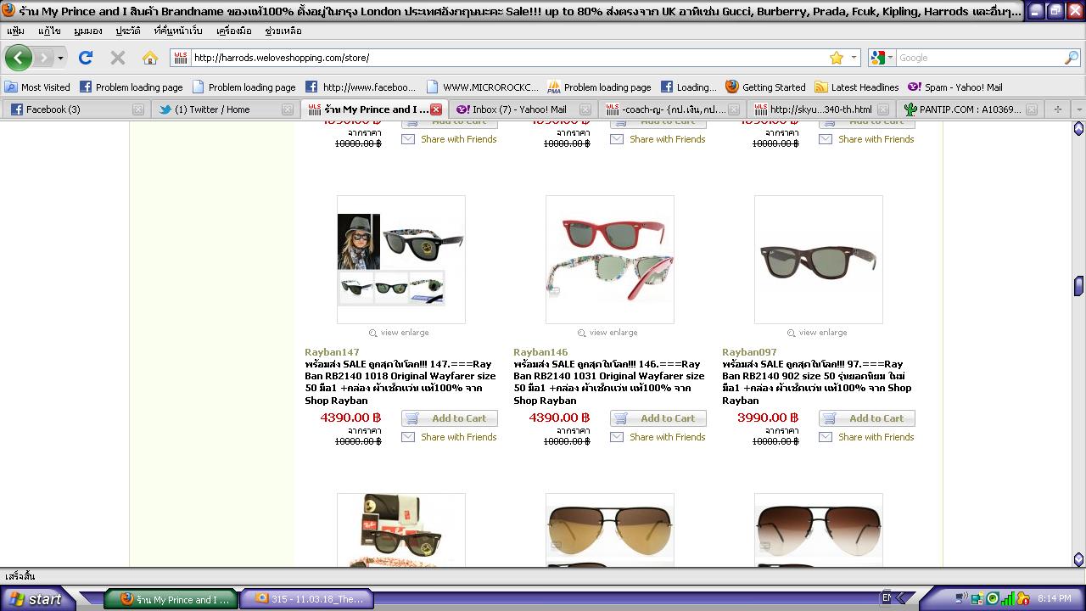Open the http://www.faceboo... bookmark
Viewport: 1086px width, 611px height.
coord(361,87)
